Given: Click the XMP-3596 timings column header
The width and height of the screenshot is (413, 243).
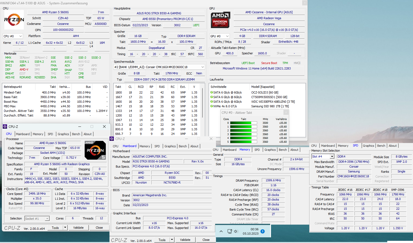Looking at the screenshot, I should click(398, 190).
